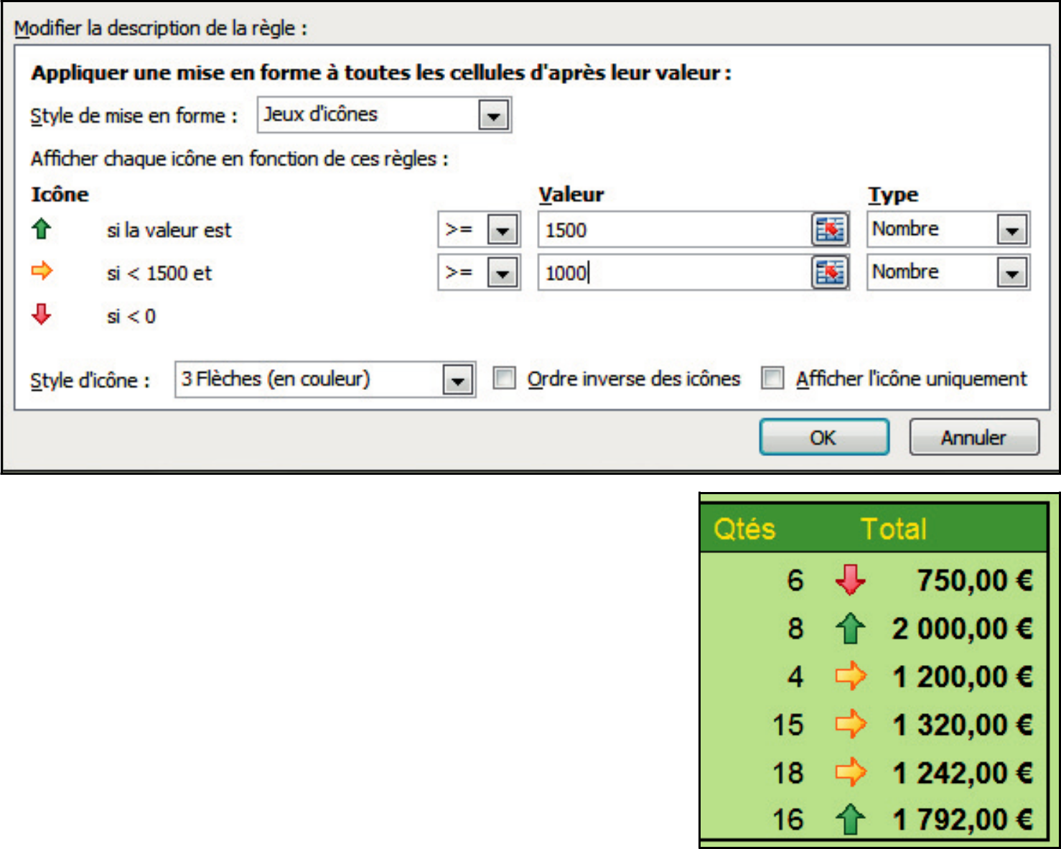Open the >= operator dropdown for orange arrow
Image resolution: width=1061 pixels, height=849 pixels.
click(503, 274)
